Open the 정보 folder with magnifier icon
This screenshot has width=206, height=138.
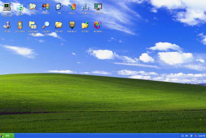[33, 7]
